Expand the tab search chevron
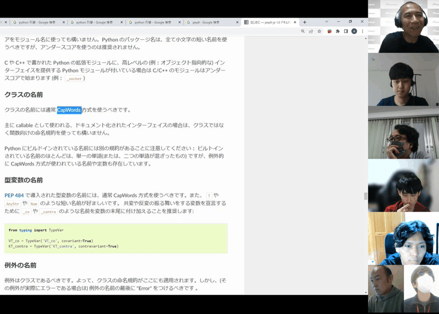Image resolution: width=439 pixels, height=314 pixels. (x=327, y=21)
